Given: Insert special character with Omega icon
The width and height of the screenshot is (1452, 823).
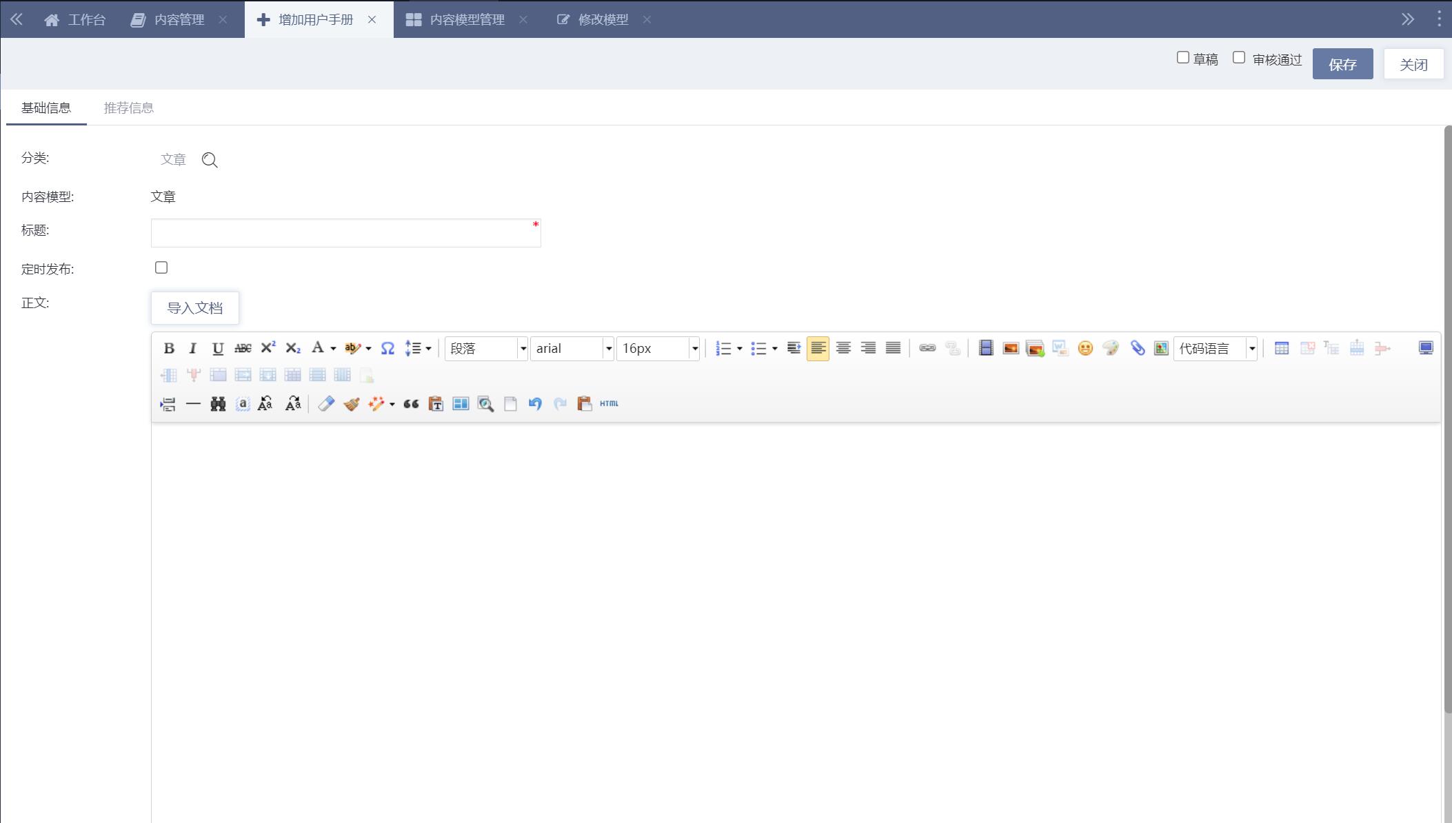Looking at the screenshot, I should point(387,348).
